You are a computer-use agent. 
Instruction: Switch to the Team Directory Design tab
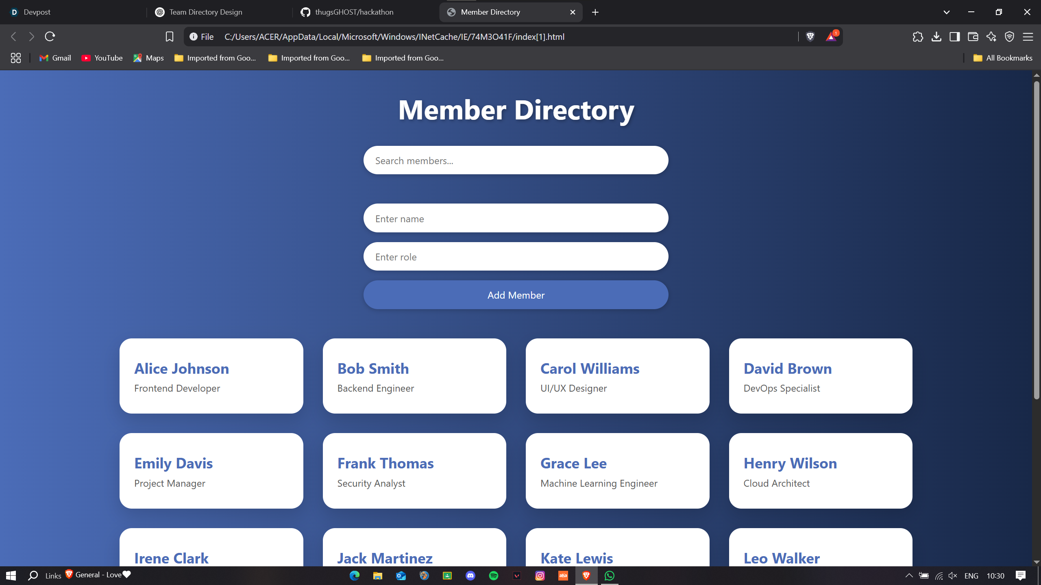(205, 12)
